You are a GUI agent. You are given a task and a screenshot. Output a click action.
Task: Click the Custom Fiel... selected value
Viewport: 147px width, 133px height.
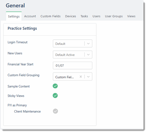[x=64, y=77]
